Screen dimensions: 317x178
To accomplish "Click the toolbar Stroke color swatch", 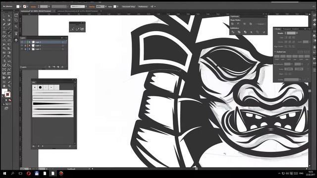I will pos(8,94).
